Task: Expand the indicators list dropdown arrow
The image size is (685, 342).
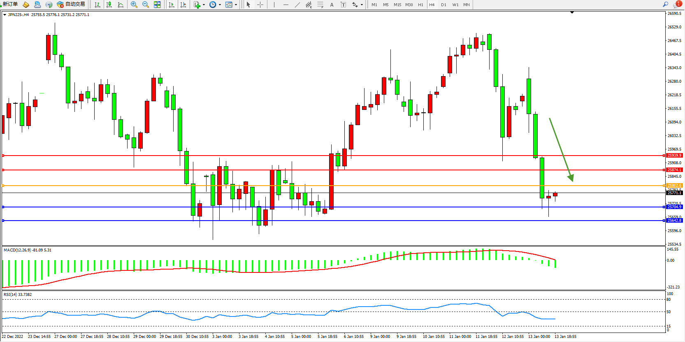Action: tap(204, 5)
